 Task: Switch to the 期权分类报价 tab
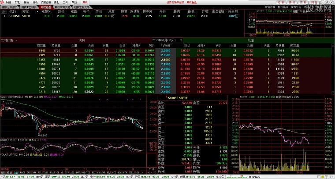[9, 7]
